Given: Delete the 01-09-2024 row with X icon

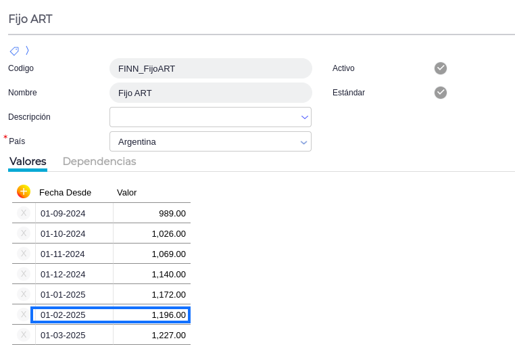Looking at the screenshot, I should coord(24,213).
